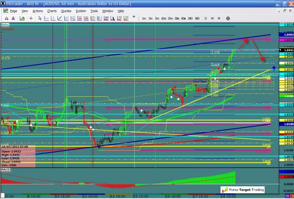294x199 pixels.
Task: Click the PATrader chart icon beside Page
Action: click(5, 11)
